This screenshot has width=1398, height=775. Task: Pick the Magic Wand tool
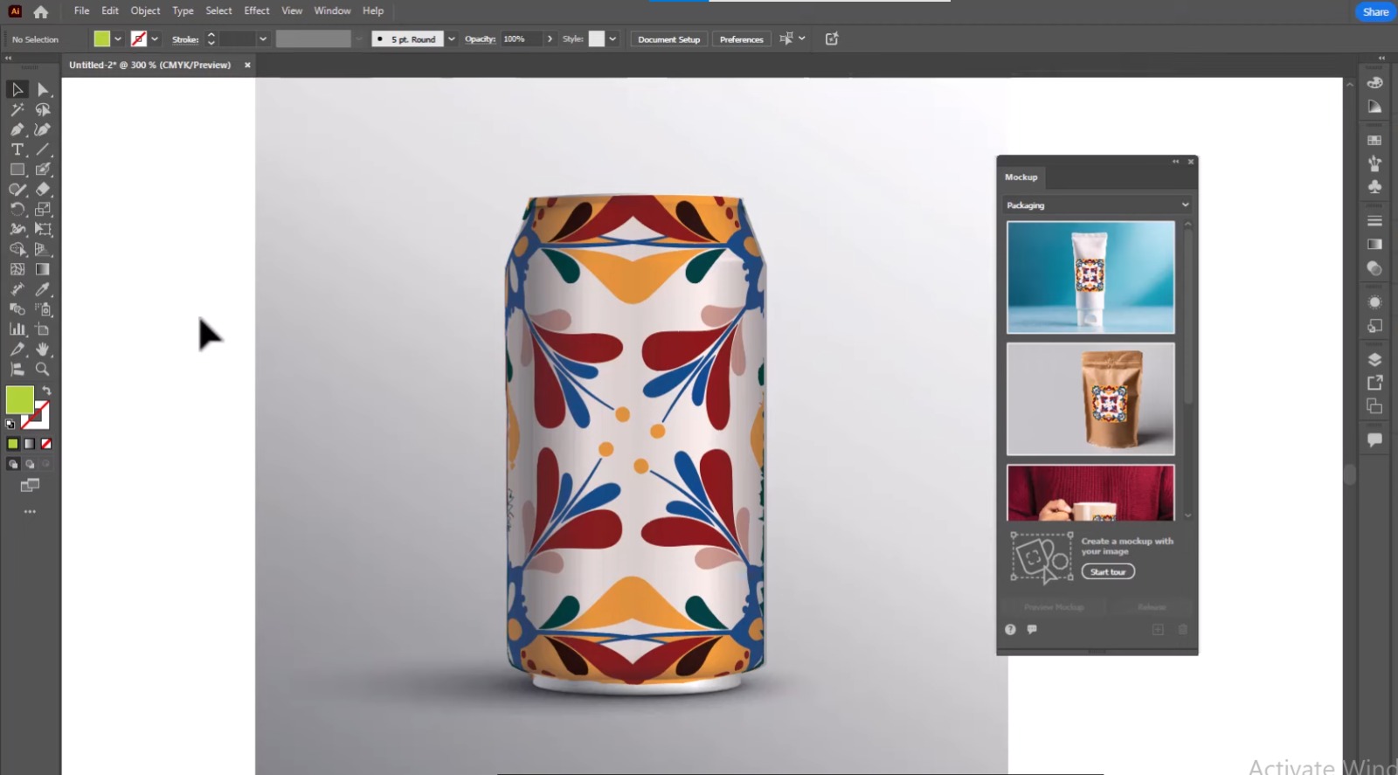[17, 109]
